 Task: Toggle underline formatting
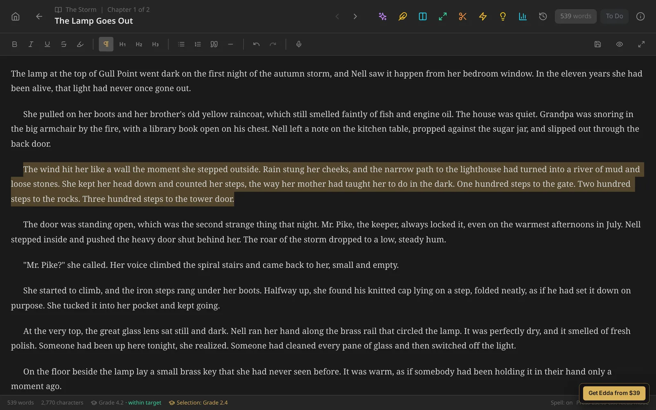(47, 44)
